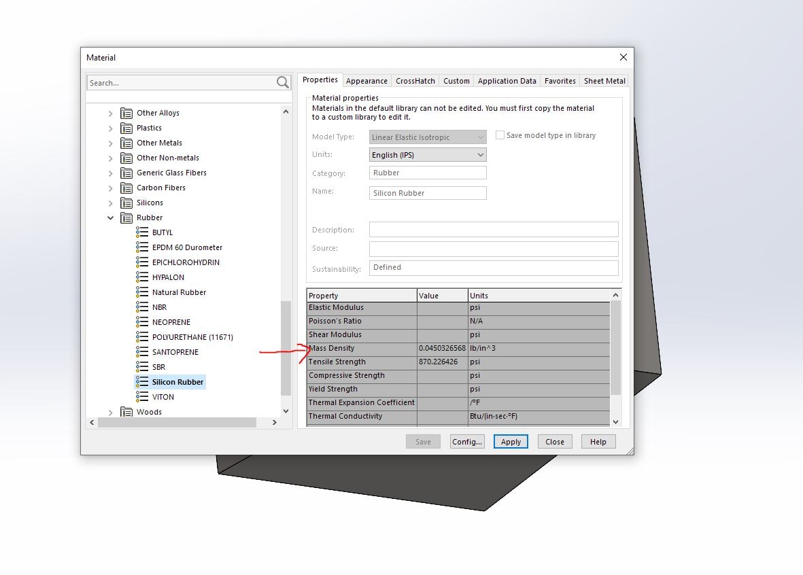Click the SANTOPRENE material icon
Image resolution: width=803 pixels, height=575 pixels.
[x=142, y=352]
